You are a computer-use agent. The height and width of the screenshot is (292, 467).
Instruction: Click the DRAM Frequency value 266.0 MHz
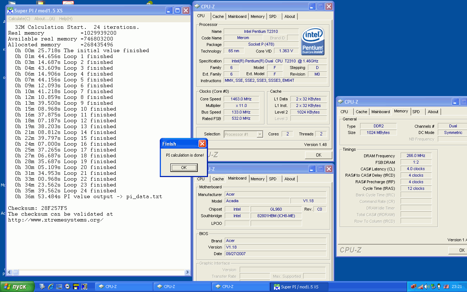416,155
